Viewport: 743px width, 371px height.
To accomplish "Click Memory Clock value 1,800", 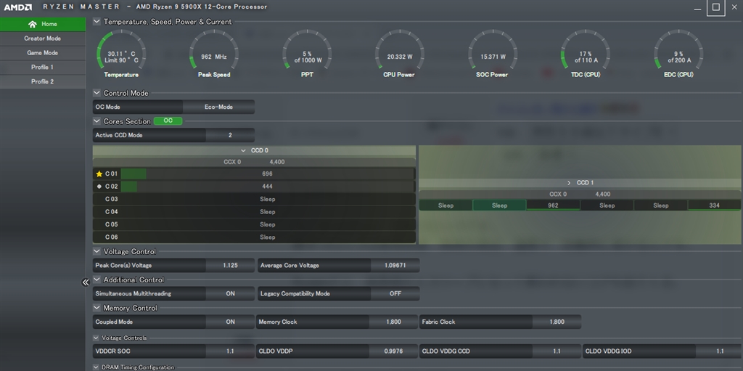I will pyautogui.click(x=393, y=322).
